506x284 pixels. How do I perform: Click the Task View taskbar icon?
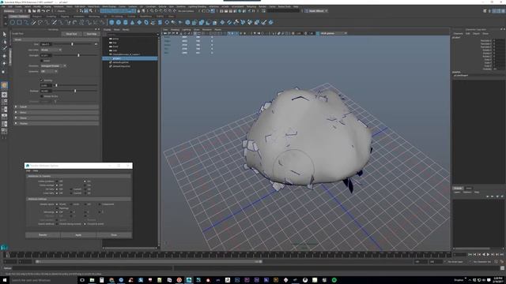click(x=82, y=280)
